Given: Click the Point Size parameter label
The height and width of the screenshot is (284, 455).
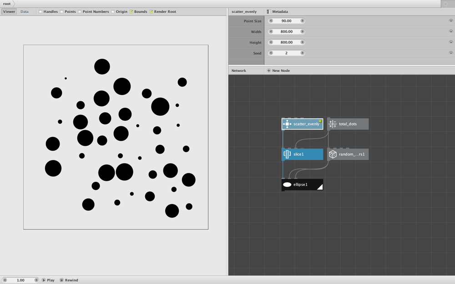Looking at the screenshot, I should pos(253,21).
